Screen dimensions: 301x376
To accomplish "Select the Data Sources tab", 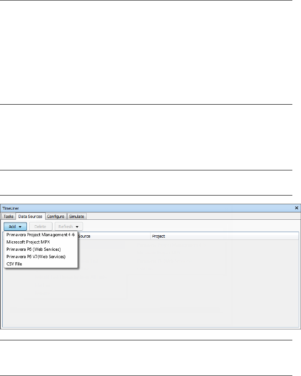I will (x=30, y=216).
